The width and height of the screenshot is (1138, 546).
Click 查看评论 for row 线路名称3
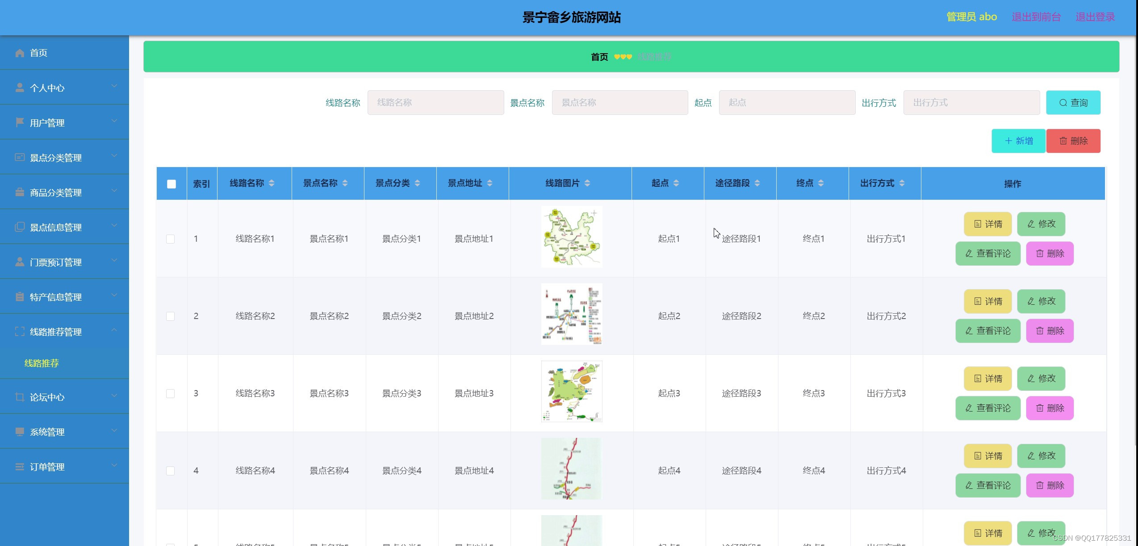[988, 408]
